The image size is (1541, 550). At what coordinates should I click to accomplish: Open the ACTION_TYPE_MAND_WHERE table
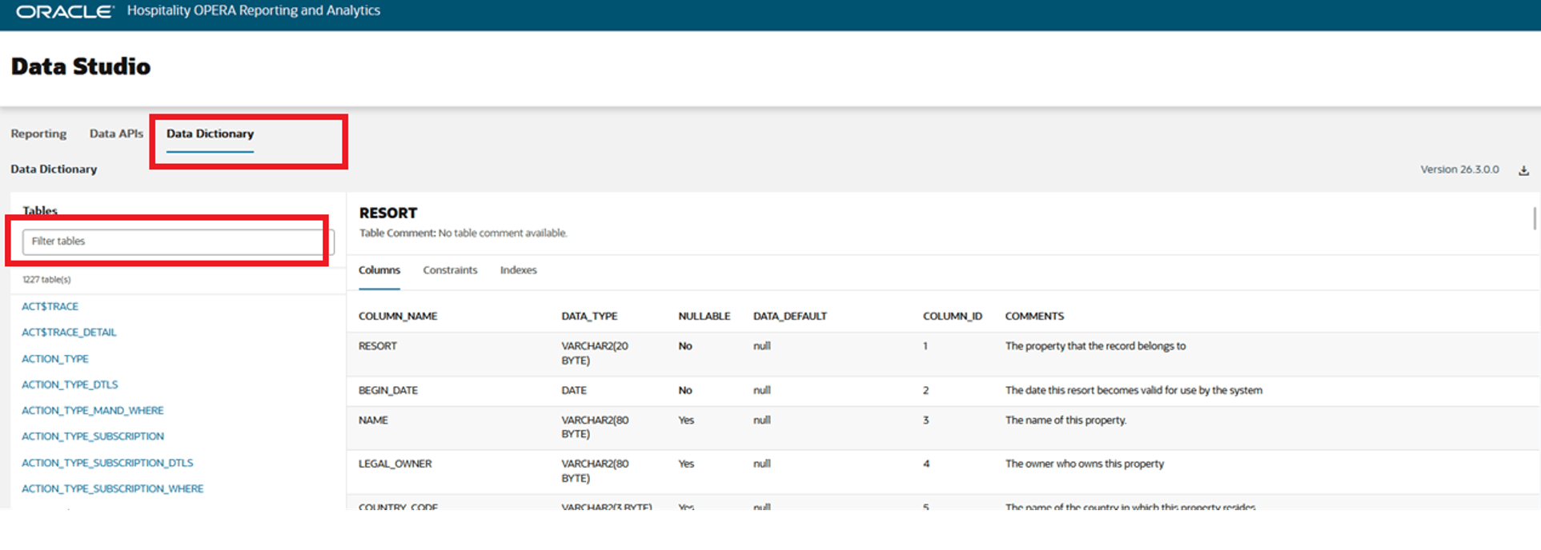point(92,410)
